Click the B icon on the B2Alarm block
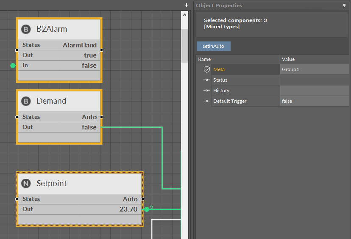The image size is (351, 239). click(x=26, y=29)
